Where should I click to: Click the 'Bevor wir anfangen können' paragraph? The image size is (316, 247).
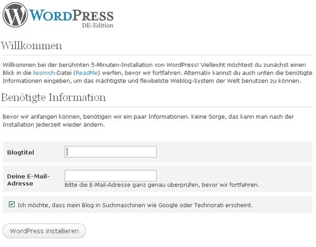[148, 121]
